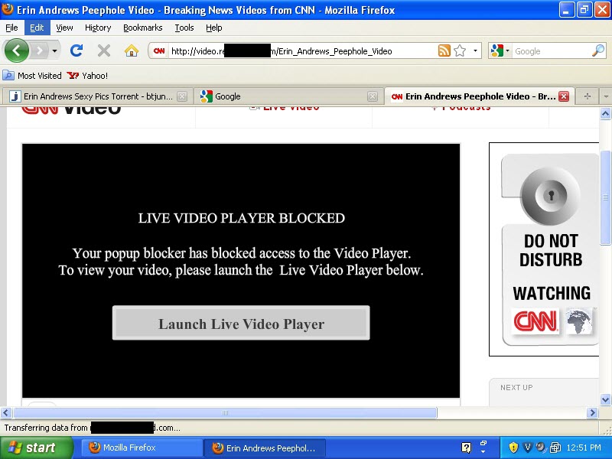The image size is (612, 459).
Task: Open the Windows Start menu
Action: click(37, 448)
